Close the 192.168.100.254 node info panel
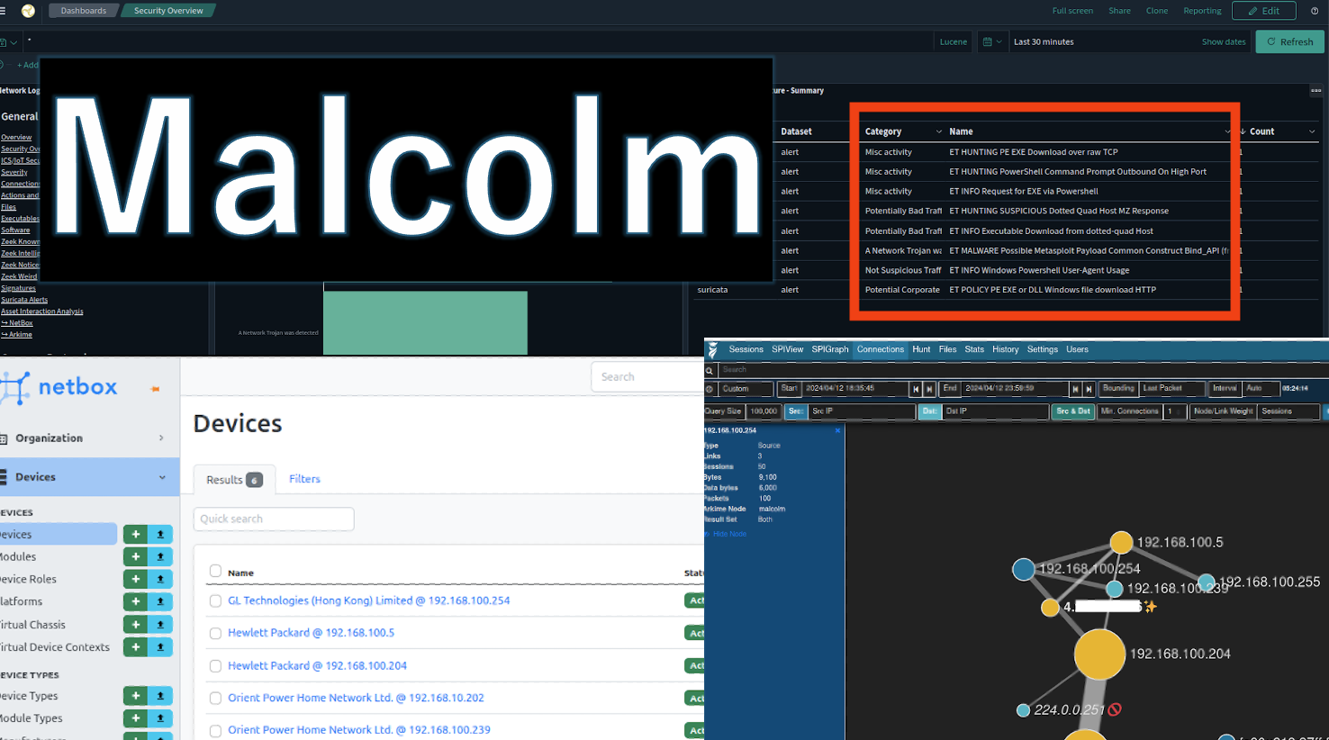 [837, 430]
